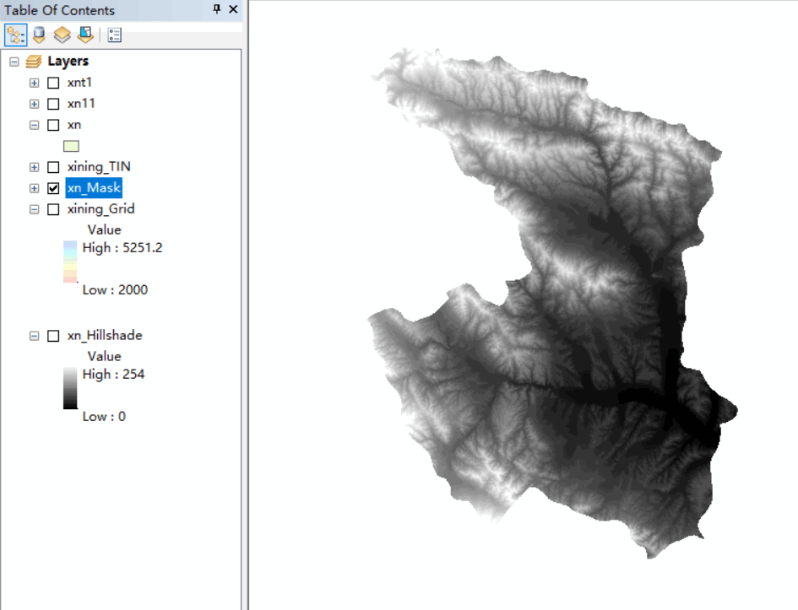Click 'Value' heading under xining_Grid
This screenshot has width=798, height=610.
105,229
